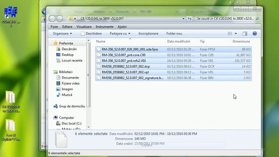Click the navigation pane scrollbar thumb
The height and width of the screenshot is (157, 279).
click(x=88, y=75)
